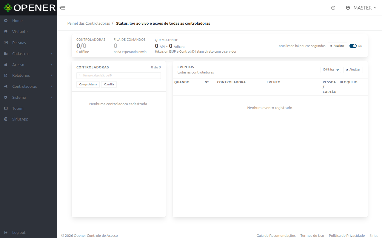
Task: Toggle the 5 s auto-refresh switch
Action: (353, 46)
